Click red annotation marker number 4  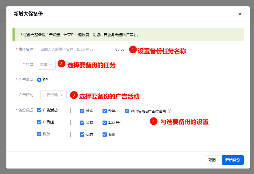[x=154, y=121]
